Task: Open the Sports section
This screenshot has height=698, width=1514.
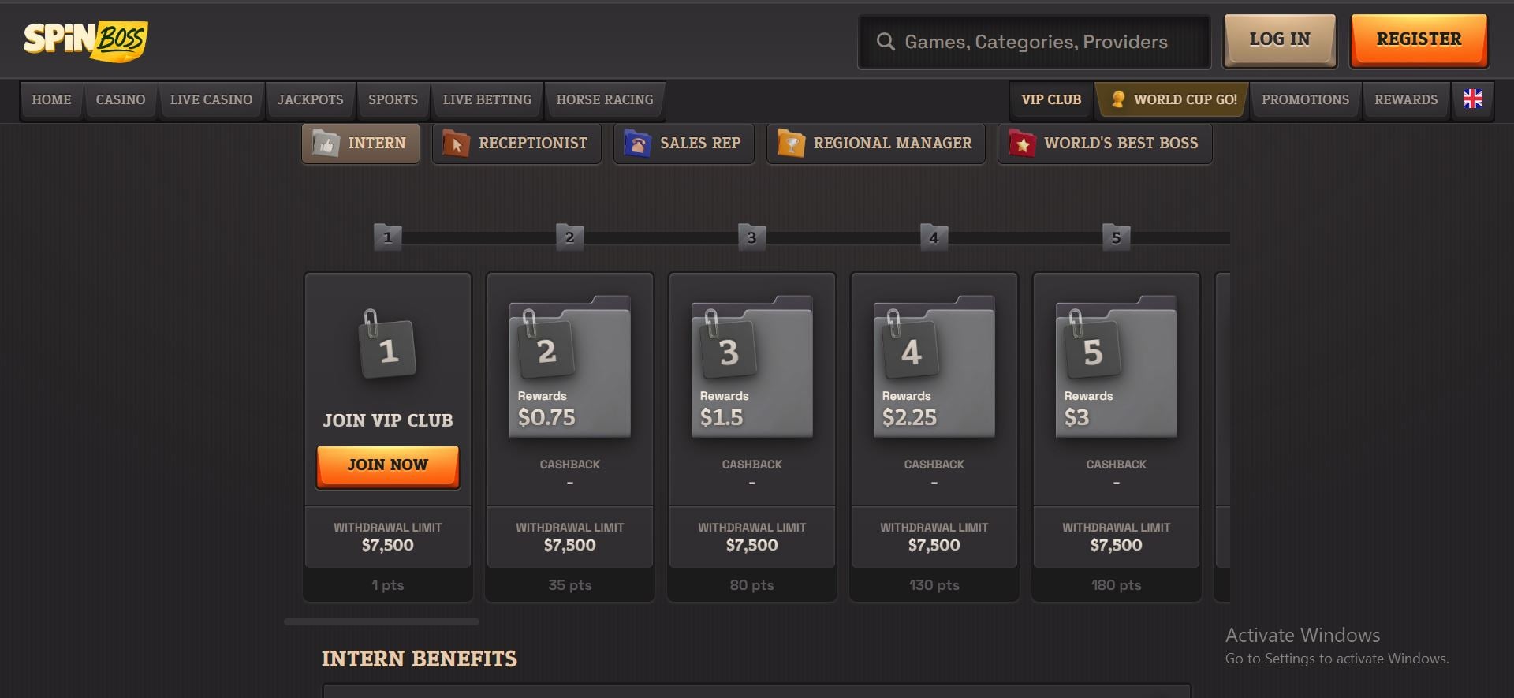Action: click(x=393, y=100)
